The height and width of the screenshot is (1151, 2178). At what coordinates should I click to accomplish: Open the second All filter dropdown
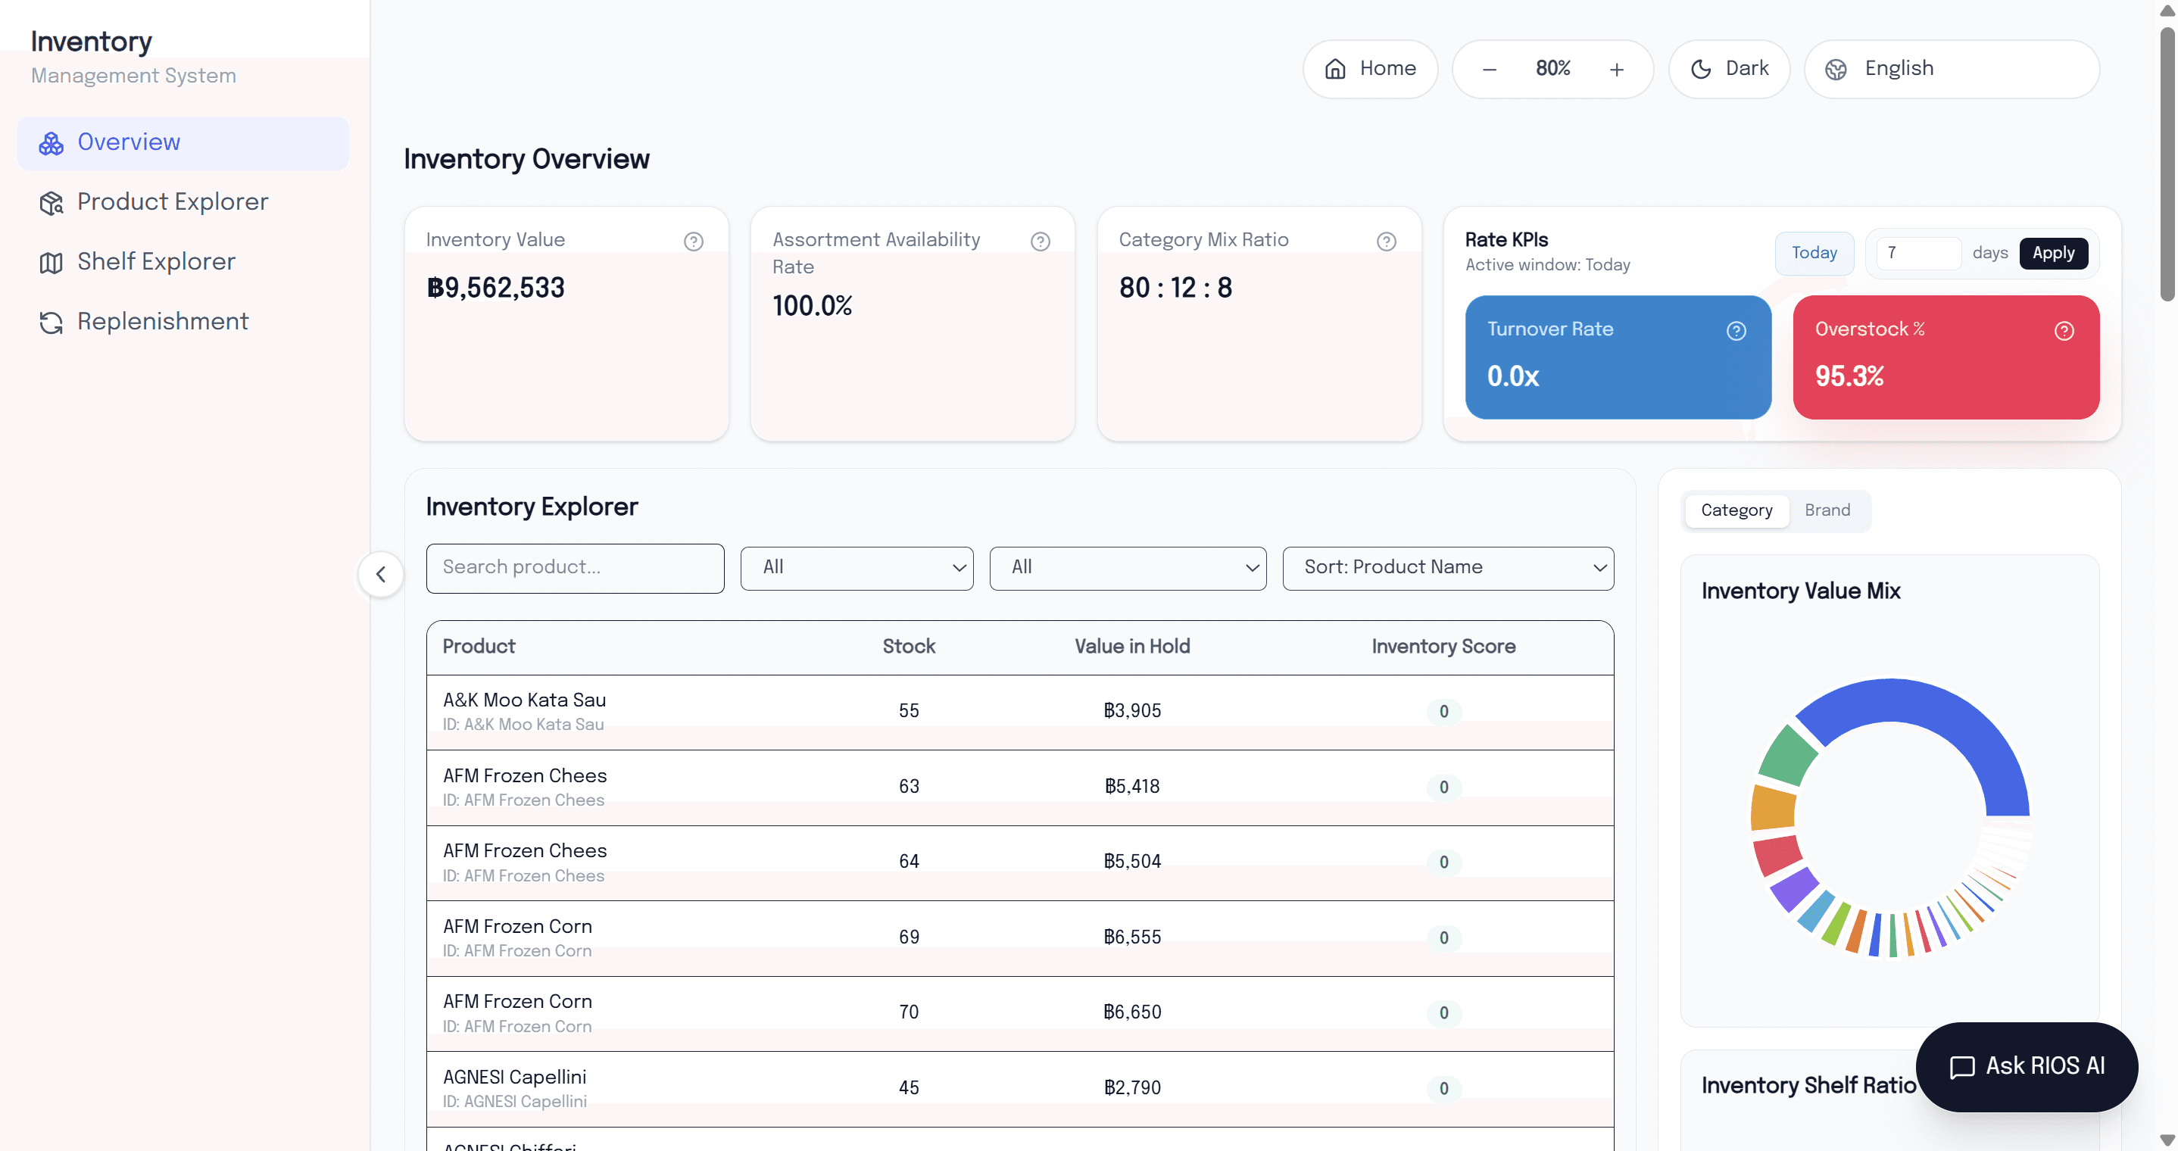click(1128, 569)
